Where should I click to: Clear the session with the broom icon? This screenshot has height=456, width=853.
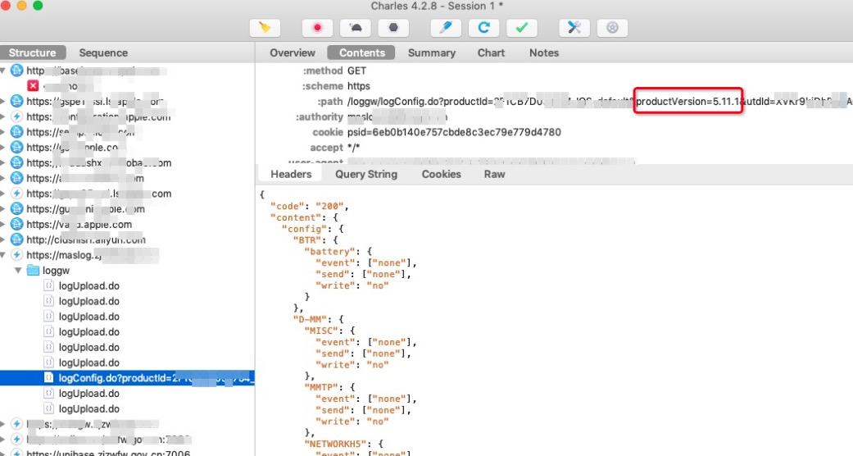tap(265, 28)
